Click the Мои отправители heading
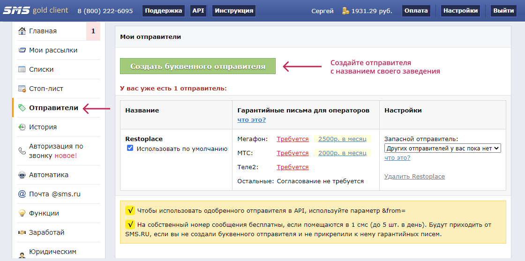Viewport: 525px width, 261px height. 150,37
